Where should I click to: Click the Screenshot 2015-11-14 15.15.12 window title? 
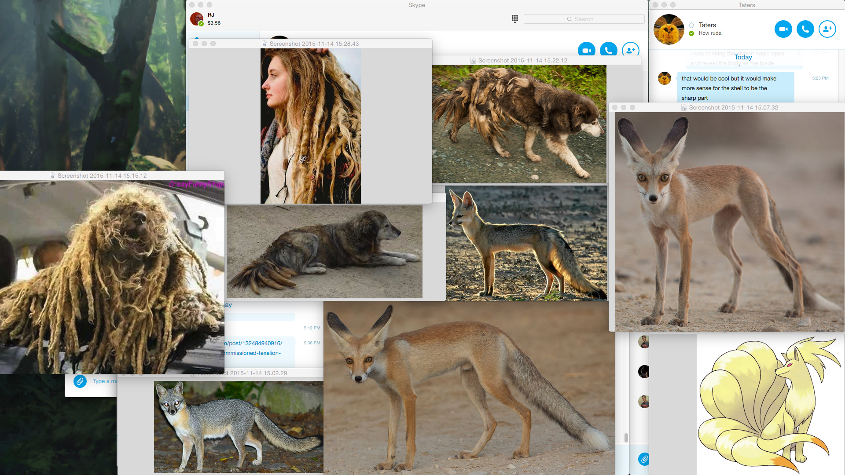102,175
